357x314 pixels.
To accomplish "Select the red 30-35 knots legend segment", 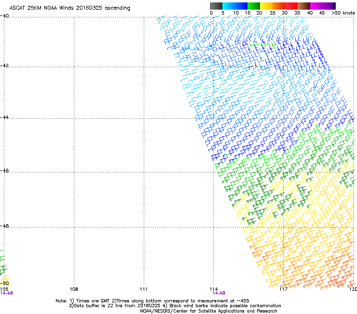I will 291,6.
